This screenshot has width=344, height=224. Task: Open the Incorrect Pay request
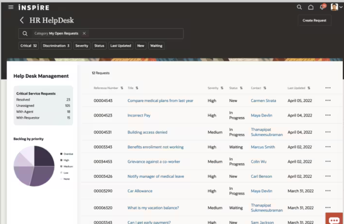(139, 115)
